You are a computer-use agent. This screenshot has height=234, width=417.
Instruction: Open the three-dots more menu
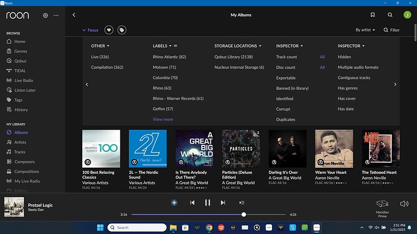pos(56,16)
